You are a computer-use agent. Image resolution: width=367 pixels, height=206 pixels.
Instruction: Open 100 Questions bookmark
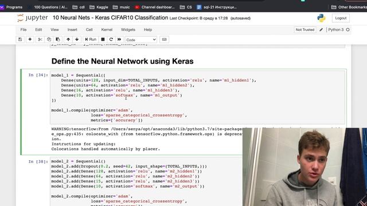48,7
